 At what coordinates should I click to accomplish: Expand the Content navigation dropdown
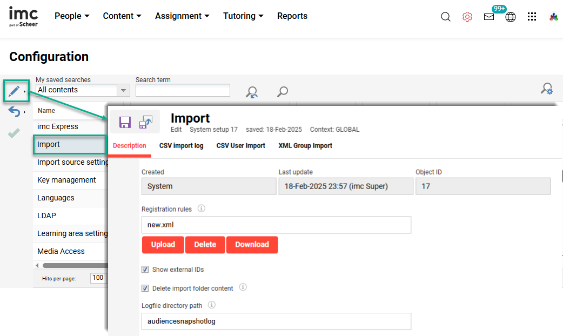point(122,16)
